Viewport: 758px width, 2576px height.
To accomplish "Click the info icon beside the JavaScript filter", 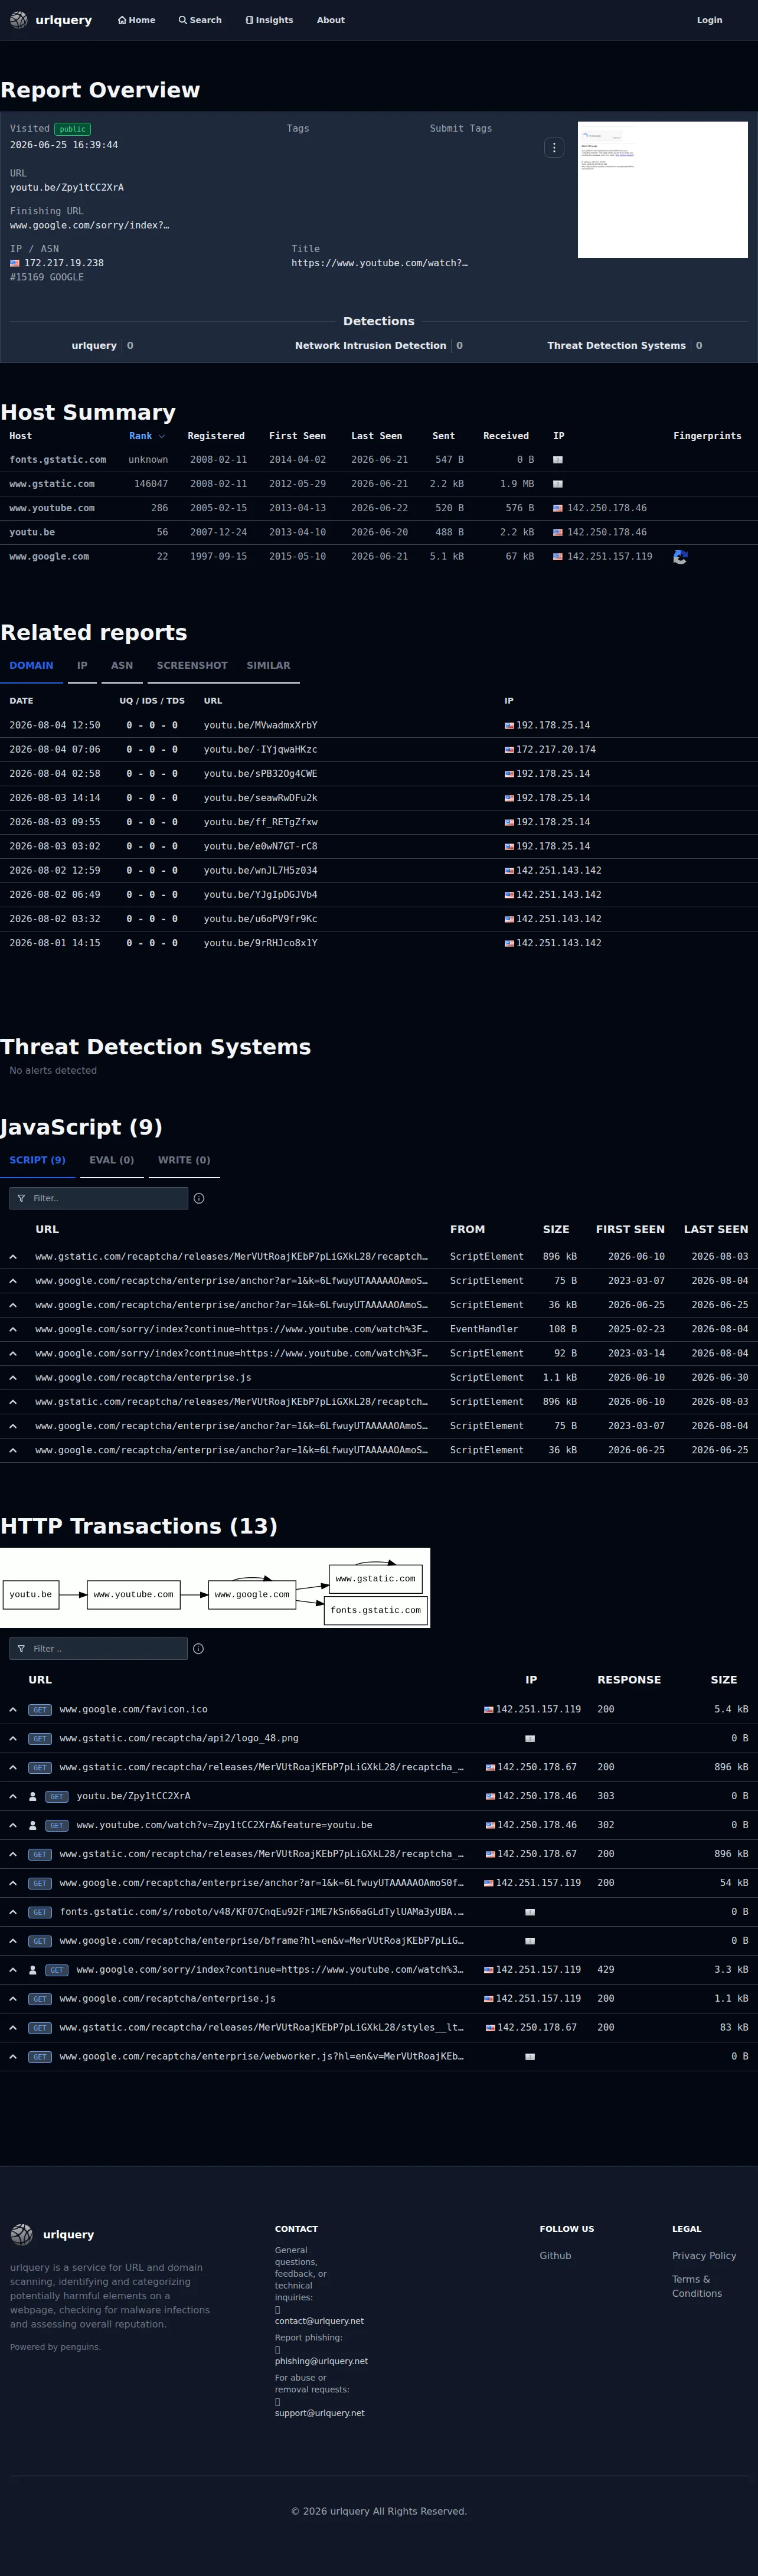I will pos(199,1198).
